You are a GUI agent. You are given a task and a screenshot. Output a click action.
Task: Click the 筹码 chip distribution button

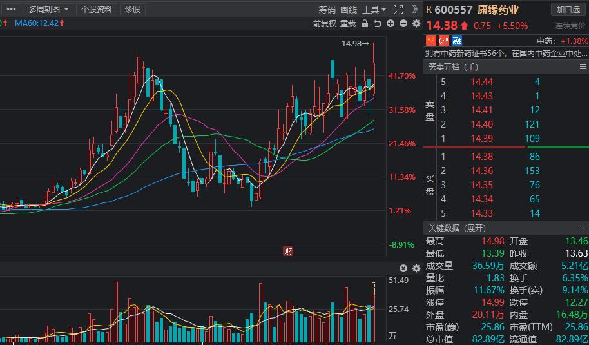(x=327, y=9)
